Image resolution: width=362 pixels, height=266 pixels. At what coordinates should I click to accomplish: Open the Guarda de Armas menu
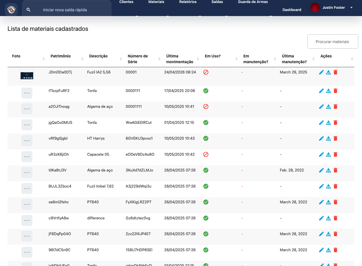[253, 2]
